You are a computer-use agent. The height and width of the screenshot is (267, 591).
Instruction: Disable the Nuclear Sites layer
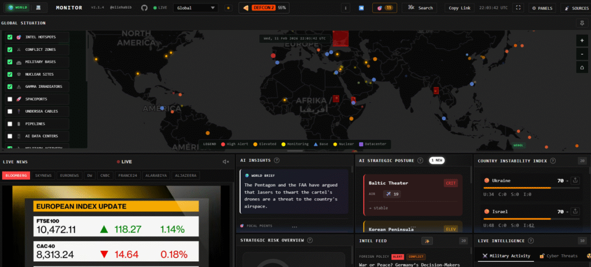pyautogui.click(x=10, y=74)
